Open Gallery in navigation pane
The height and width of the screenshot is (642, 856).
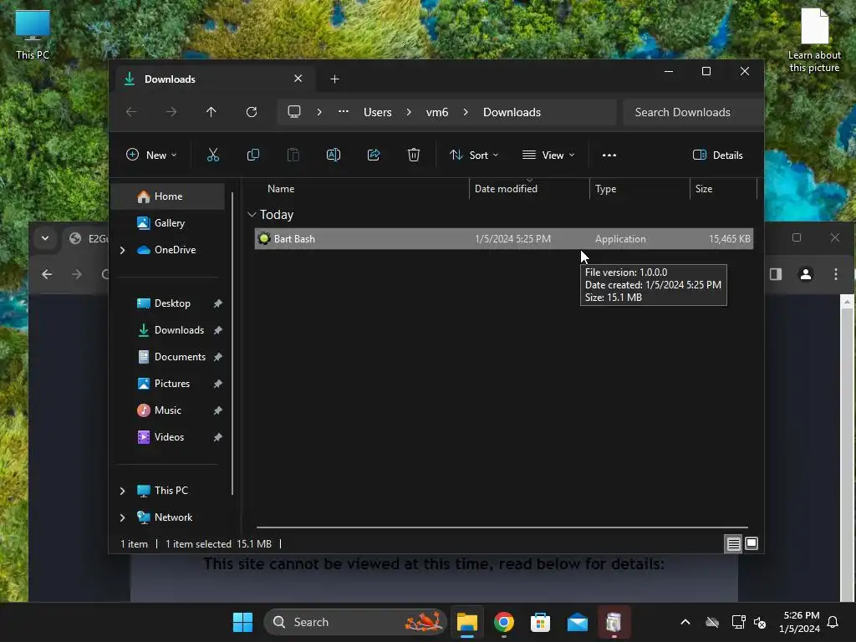pyautogui.click(x=168, y=223)
